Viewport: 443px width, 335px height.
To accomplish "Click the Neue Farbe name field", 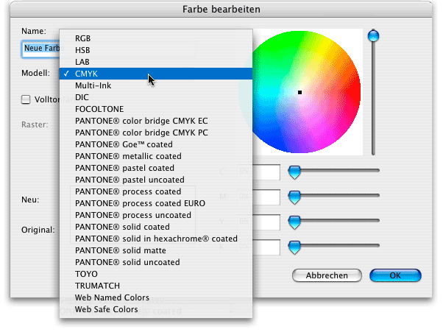I will pos(40,49).
